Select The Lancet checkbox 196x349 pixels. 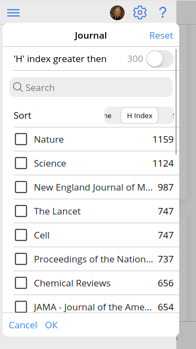(21, 211)
